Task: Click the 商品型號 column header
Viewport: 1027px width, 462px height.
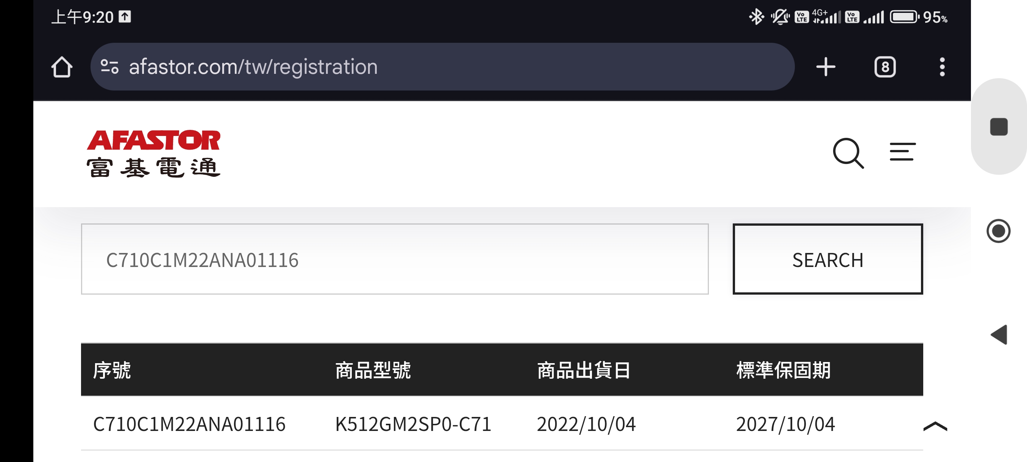Action: tap(373, 370)
